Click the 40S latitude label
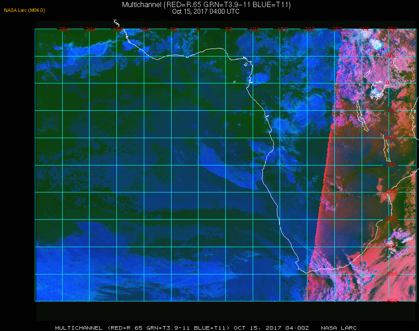This screenshot has width=419, height=331. [392, 301]
